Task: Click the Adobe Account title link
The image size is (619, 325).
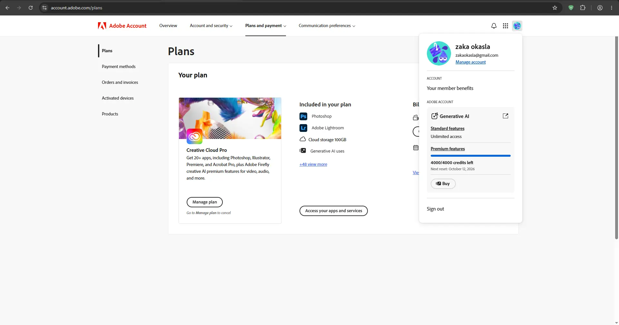Action: tap(128, 26)
